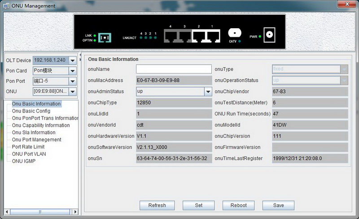
Task: Click the optical fiber port icon
Action: (105, 37)
